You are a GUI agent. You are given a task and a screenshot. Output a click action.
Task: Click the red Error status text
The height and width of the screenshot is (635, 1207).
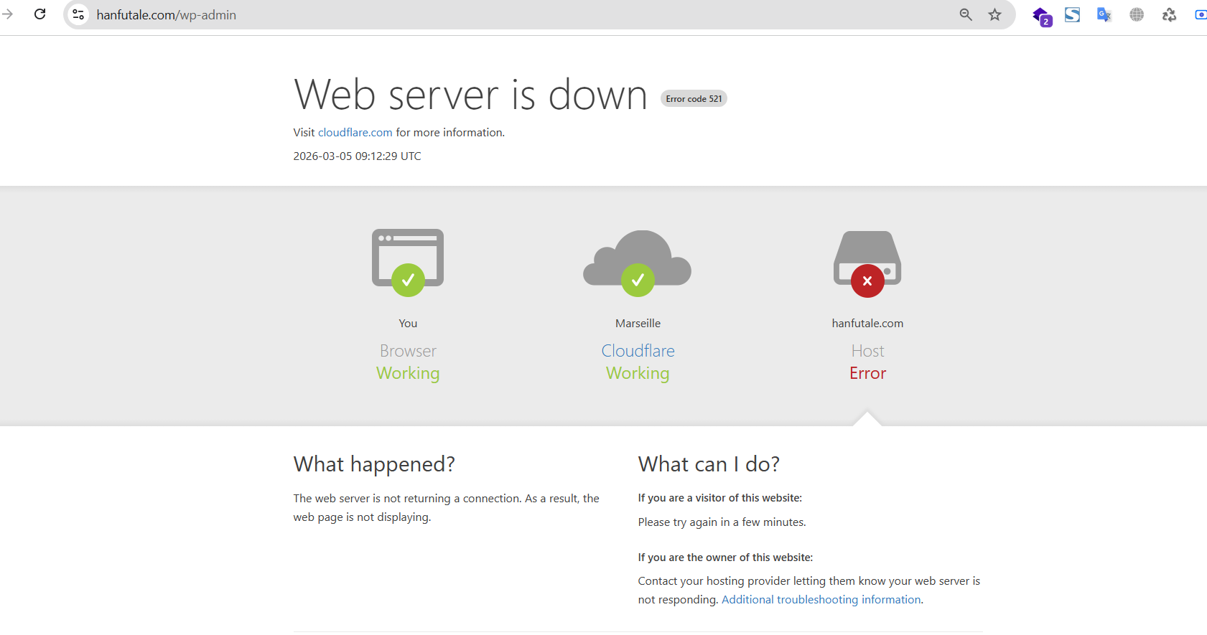tap(867, 373)
